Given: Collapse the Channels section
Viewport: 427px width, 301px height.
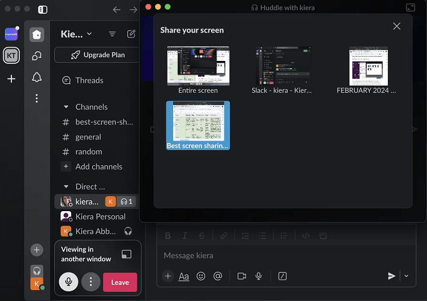Looking at the screenshot, I should point(66,107).
